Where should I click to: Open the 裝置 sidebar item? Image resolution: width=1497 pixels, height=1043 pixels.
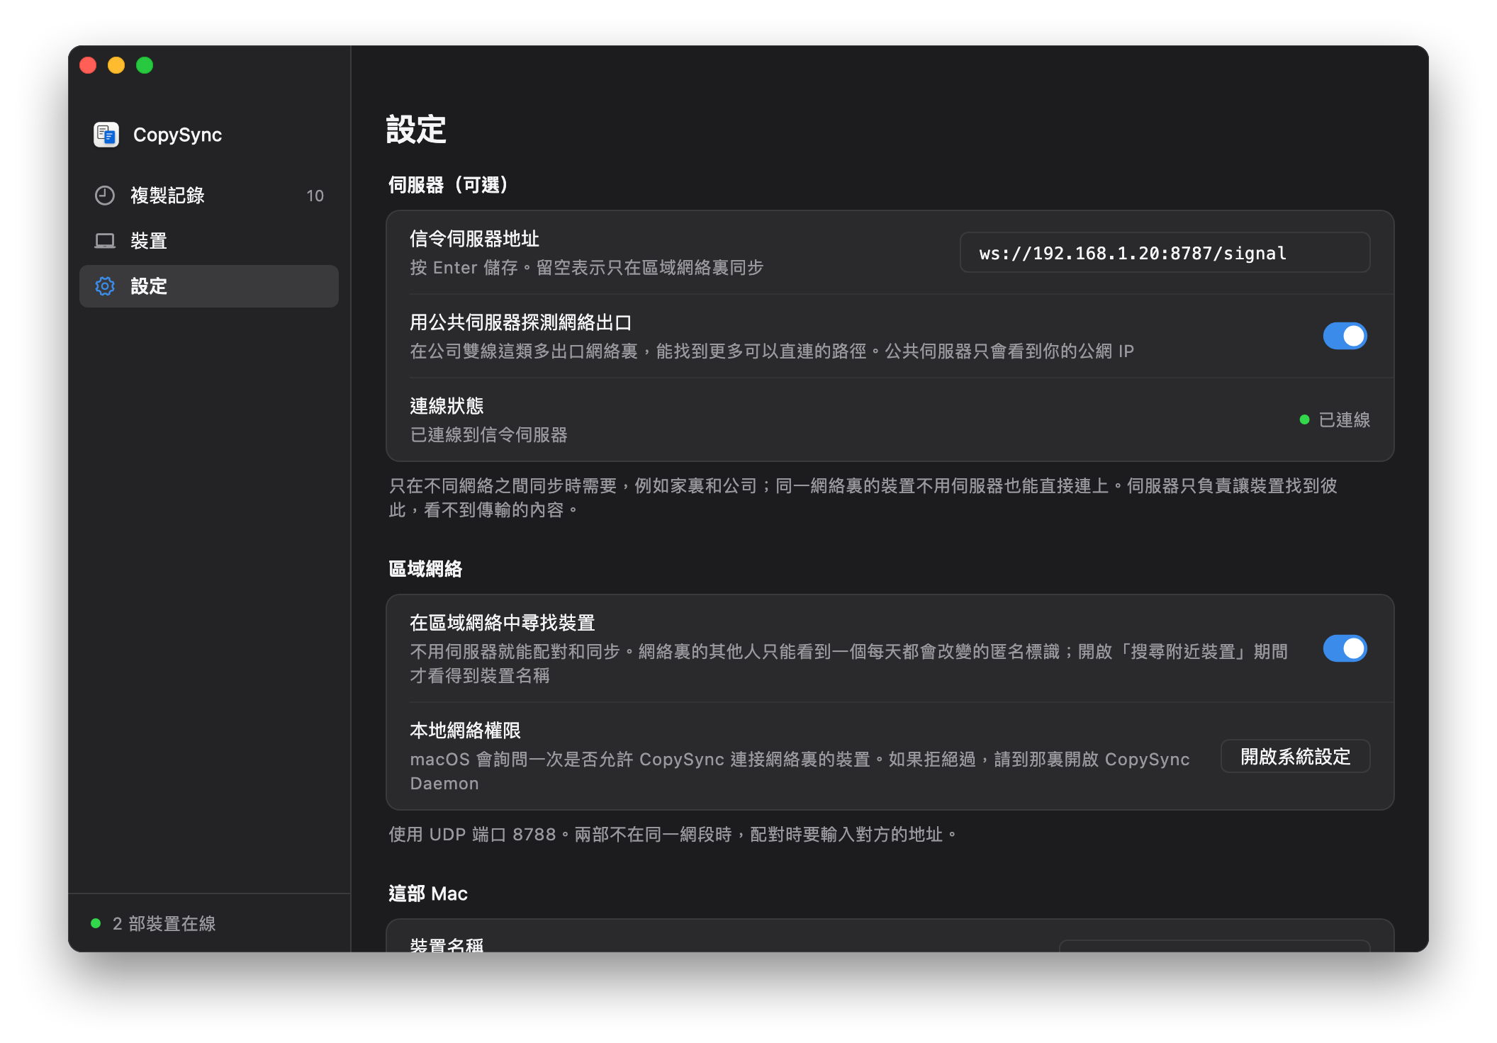pyautogui.click(x=209, y=241)
